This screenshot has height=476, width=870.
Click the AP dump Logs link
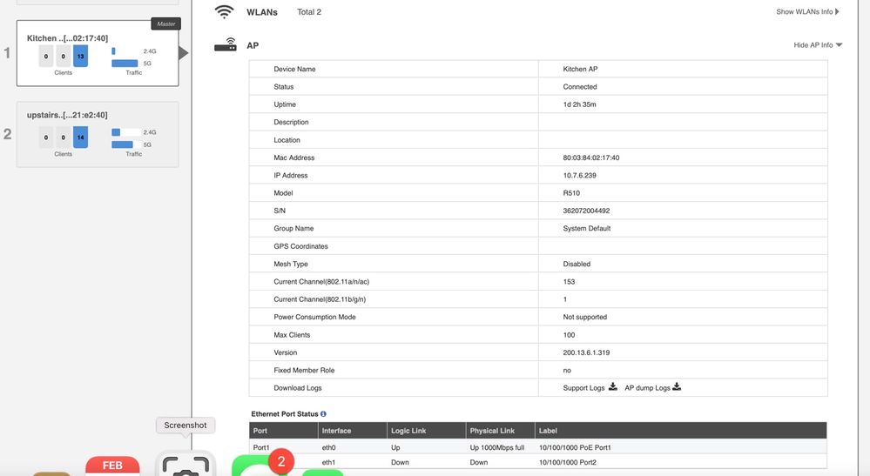coord(647,388)
